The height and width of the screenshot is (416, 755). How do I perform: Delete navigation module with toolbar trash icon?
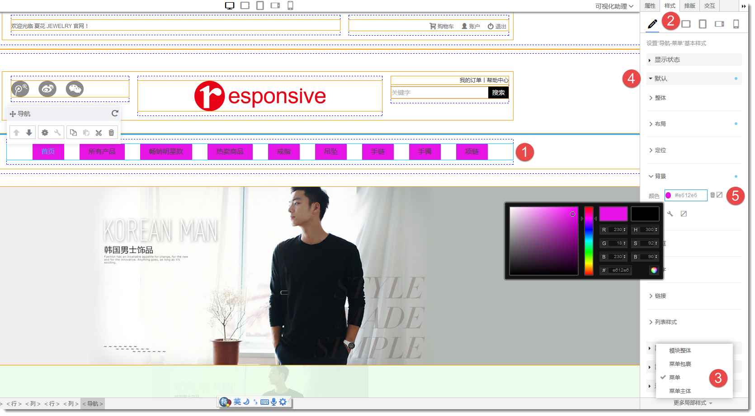pyautogui.click(x=111, y=133)
